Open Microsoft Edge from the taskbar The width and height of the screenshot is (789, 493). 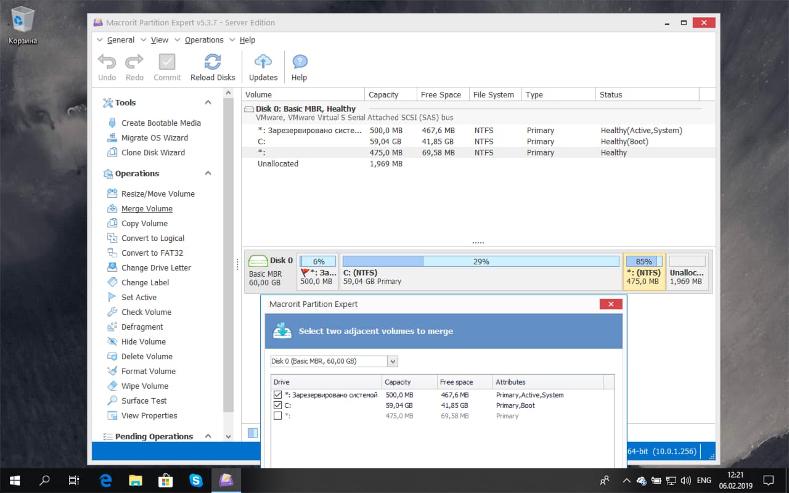[x=106, y=480]
